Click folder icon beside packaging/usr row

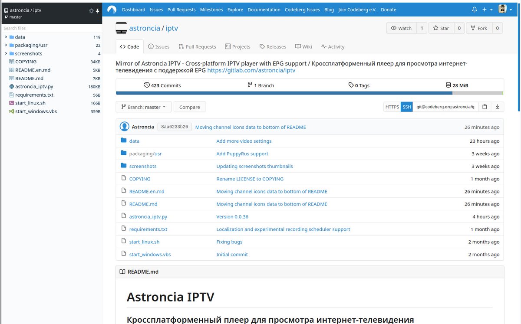(x=124, y=153)
